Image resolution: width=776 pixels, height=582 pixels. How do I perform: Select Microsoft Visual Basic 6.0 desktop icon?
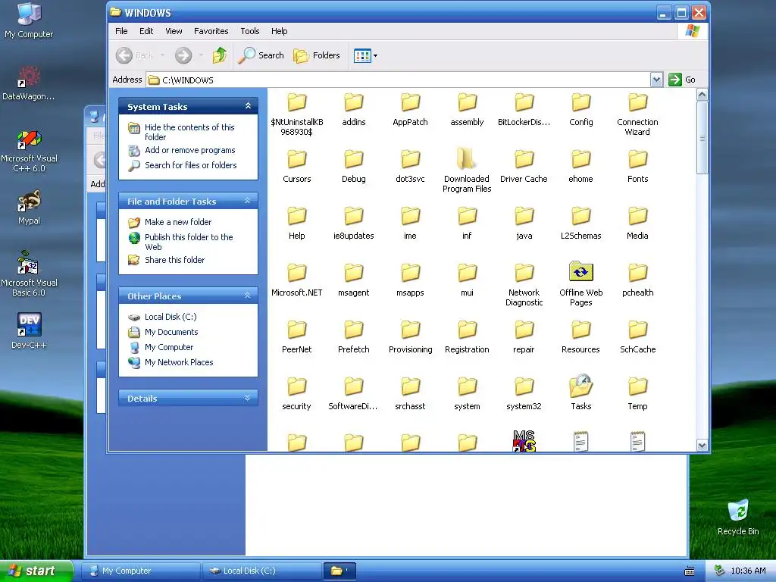click(x=29, y=274)
